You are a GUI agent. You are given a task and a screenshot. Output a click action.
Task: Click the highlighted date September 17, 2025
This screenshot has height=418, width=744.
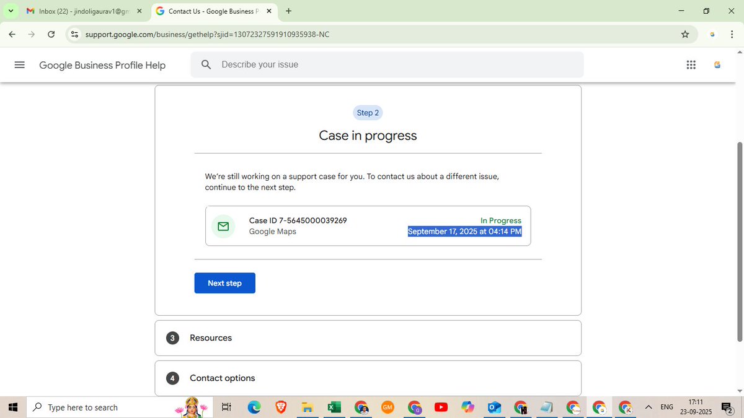[x=464, y=232]
